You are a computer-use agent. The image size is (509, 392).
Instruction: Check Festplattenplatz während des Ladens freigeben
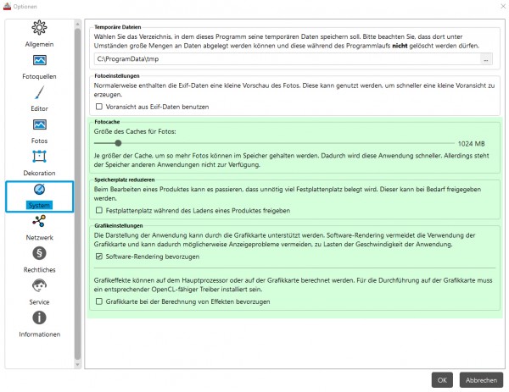99,210
